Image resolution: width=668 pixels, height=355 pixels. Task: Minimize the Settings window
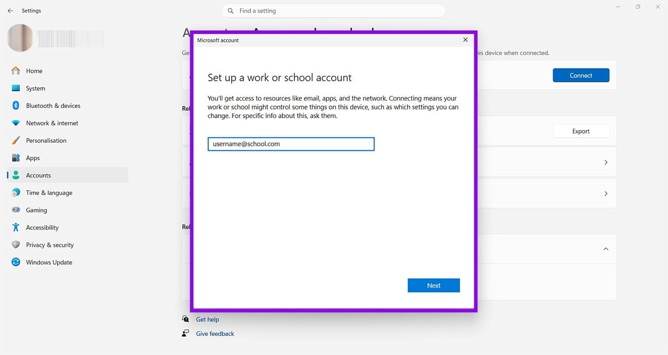click(x=618, y=7)
